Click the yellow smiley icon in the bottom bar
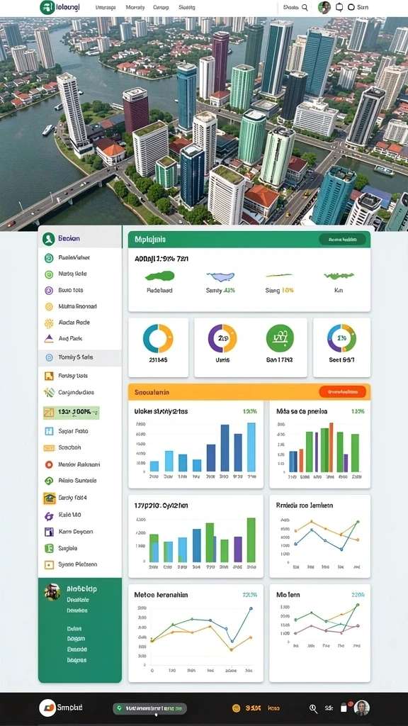Image resolution: width=408 pixels, height=726 pixels. 236,708
